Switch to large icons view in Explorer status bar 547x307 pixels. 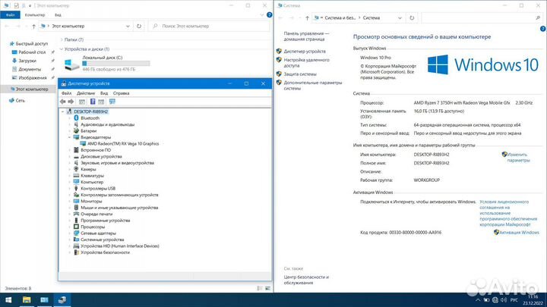click(267, 289)
